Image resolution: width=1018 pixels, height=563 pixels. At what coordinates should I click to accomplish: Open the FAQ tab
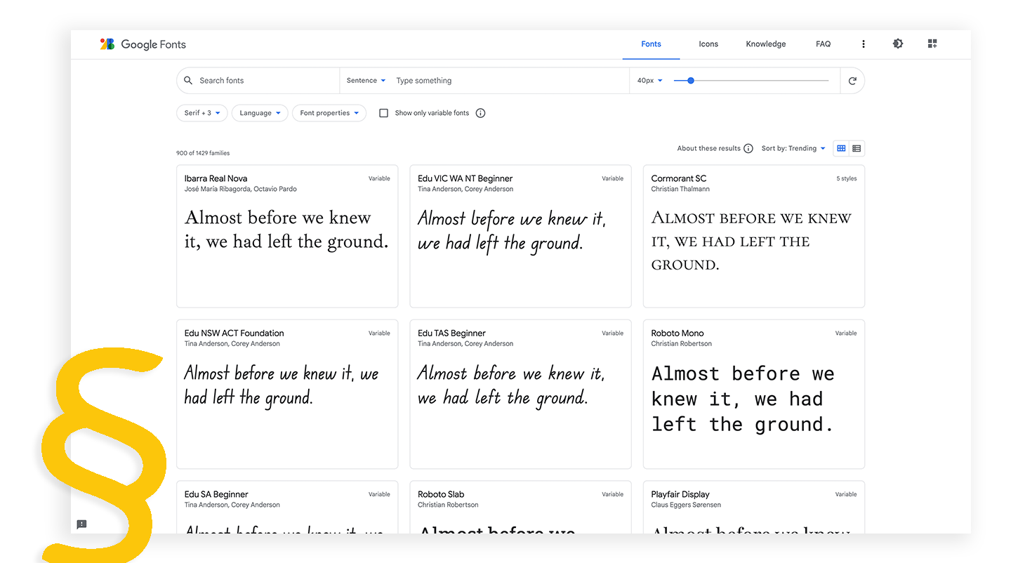click(x=823, y=44)
